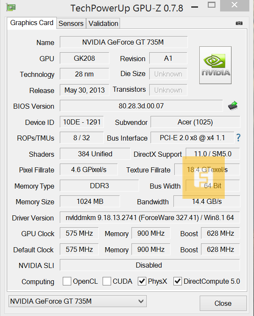Maximize the GPU-Z window
This screenshot has height=316, width=254.
(212, 5)
